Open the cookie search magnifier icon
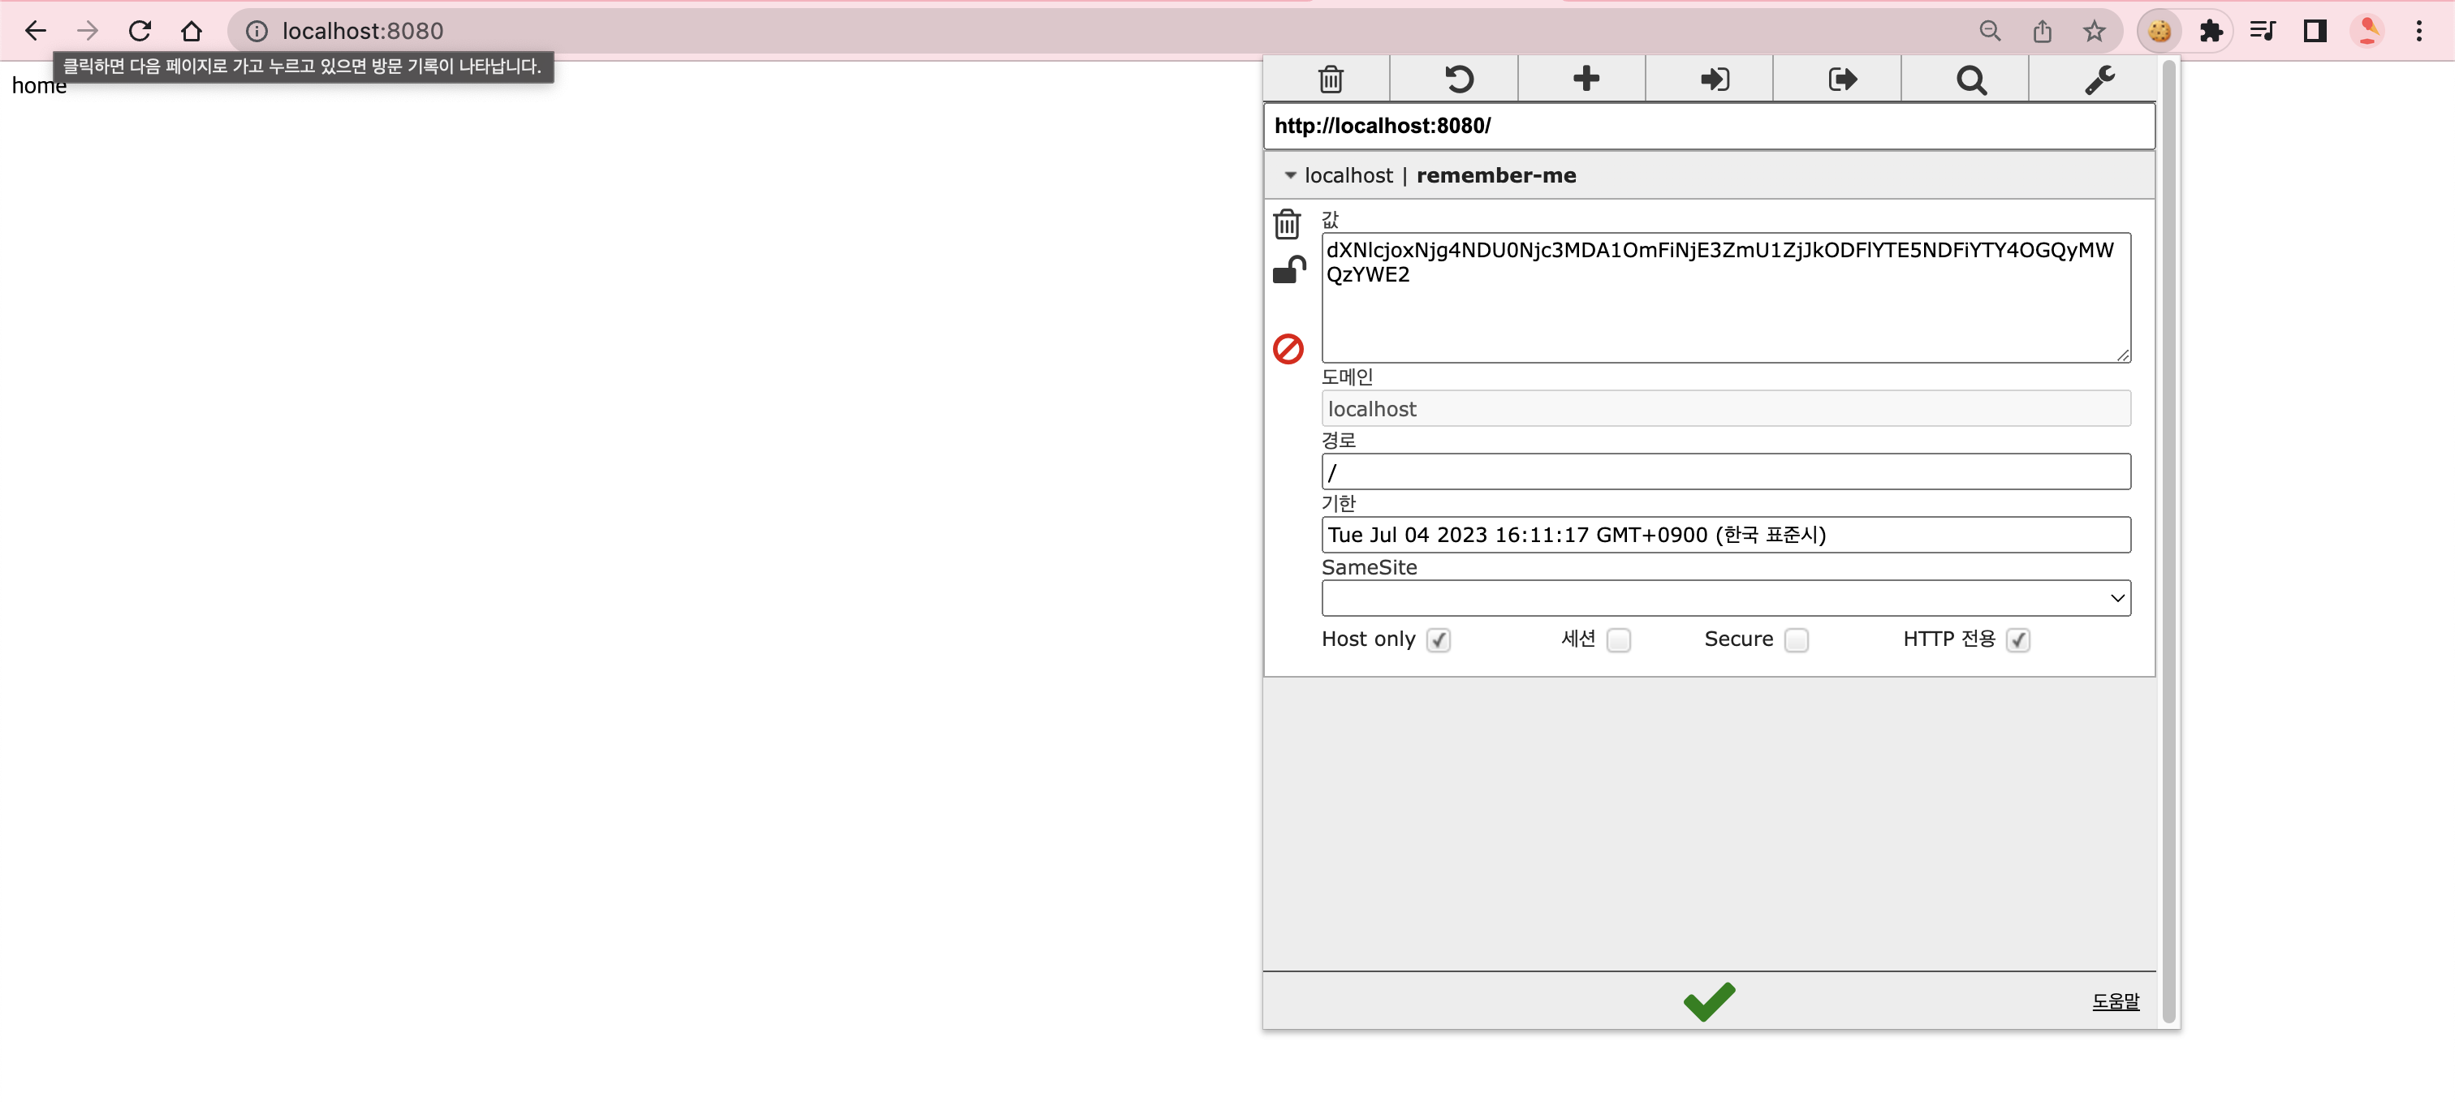The height and width of the screenshot is (1102, 2455). (1971, 79)
